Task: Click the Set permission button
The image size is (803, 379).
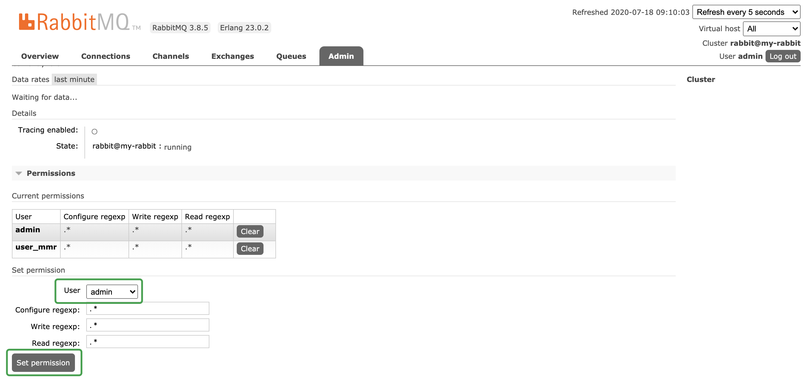Action: click(43, 362)
